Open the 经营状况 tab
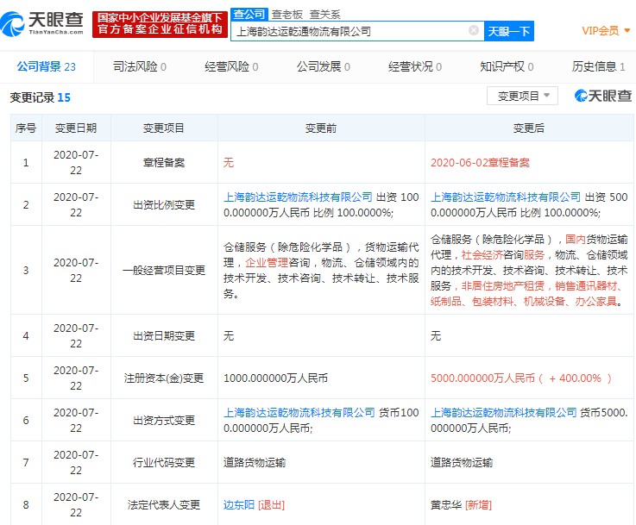 tap(414, 66)
